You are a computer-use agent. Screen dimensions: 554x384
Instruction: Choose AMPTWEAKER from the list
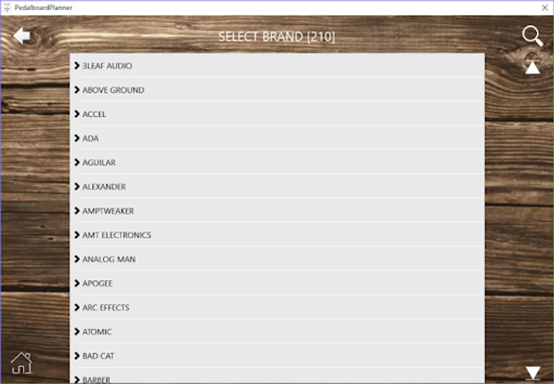click(x=108, y=211)
